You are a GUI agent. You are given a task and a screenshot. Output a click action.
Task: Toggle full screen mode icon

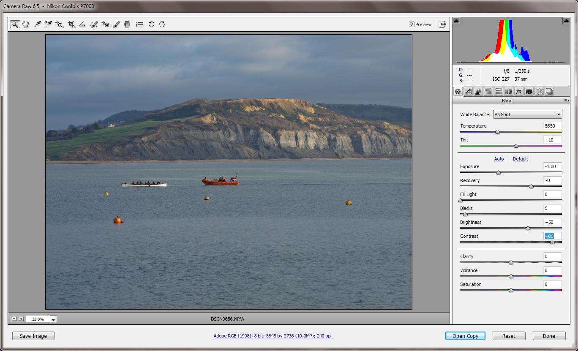[x=442, y=24]
